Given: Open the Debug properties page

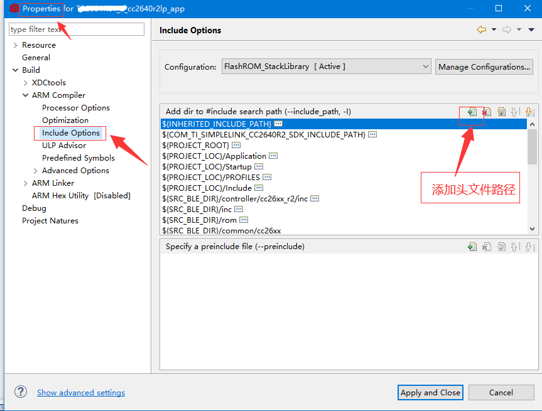Looking at the screenshot, I should 34,208.
